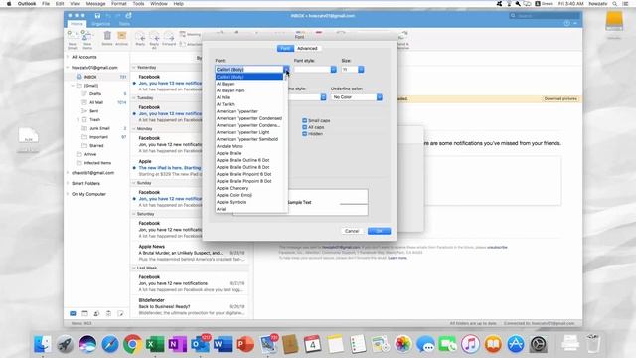Collapse the Yesterday message group
The image size is (636, 358).
[134, 67]
